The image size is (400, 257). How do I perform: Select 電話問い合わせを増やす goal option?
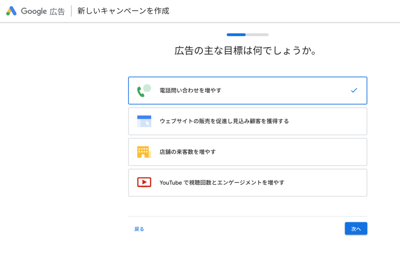(191, 90)
